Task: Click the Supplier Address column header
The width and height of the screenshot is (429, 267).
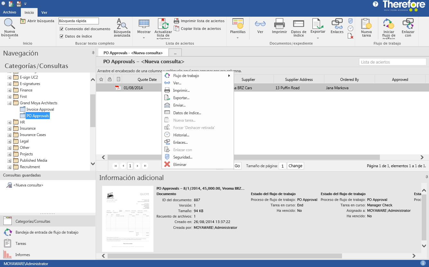Action: point(299,79)
